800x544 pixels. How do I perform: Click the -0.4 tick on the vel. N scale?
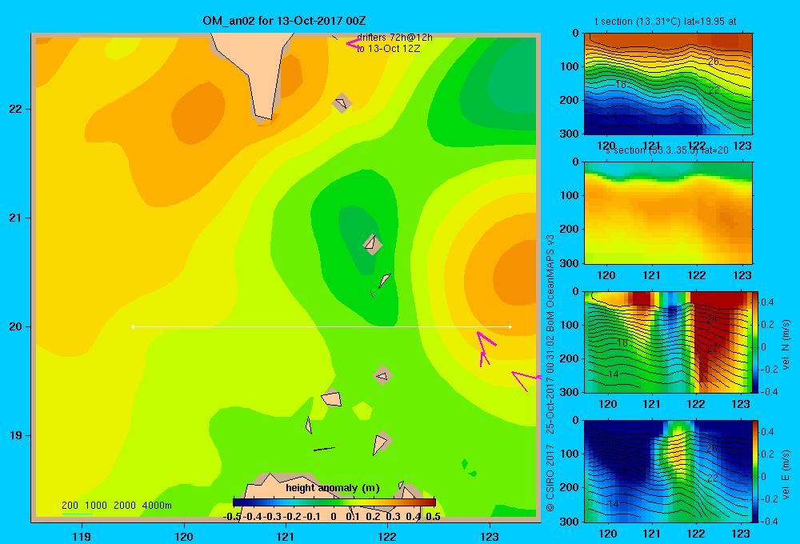tap(767, 391)
